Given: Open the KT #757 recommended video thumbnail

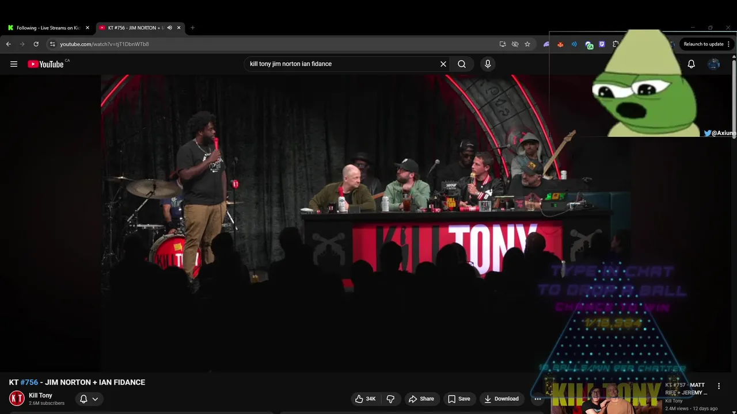Looking at the screenshot, I should click(606, 397).
